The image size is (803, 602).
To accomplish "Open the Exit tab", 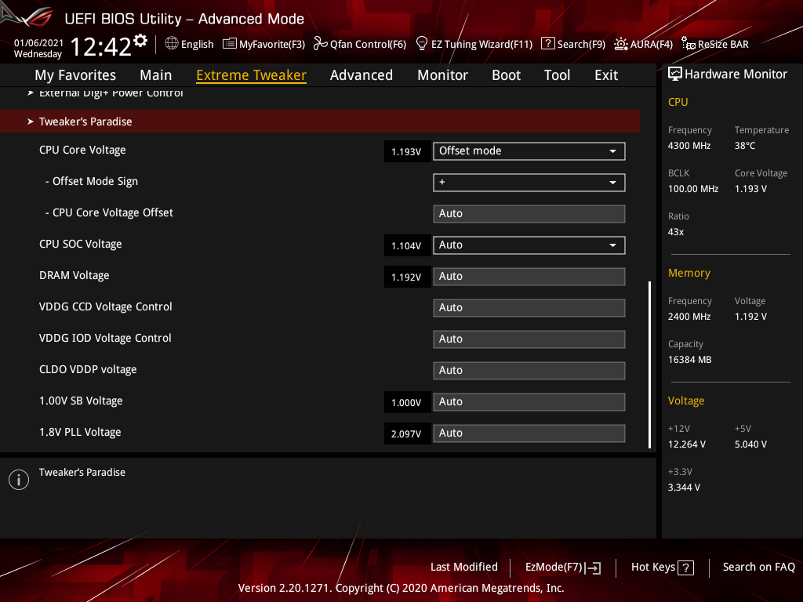I will pos(606,75).
